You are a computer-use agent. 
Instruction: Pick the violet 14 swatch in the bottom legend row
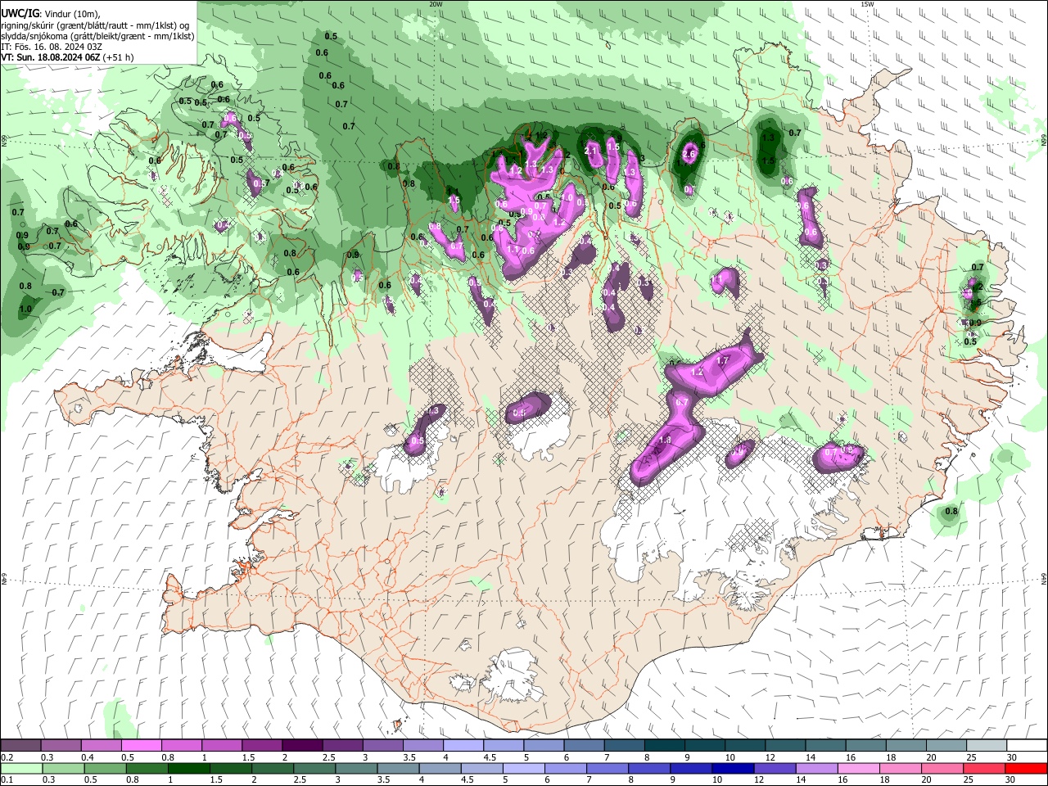coord(817,768)
